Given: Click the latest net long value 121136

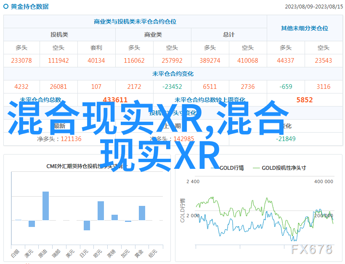Looking at the screenshot, I should point(71,139).
